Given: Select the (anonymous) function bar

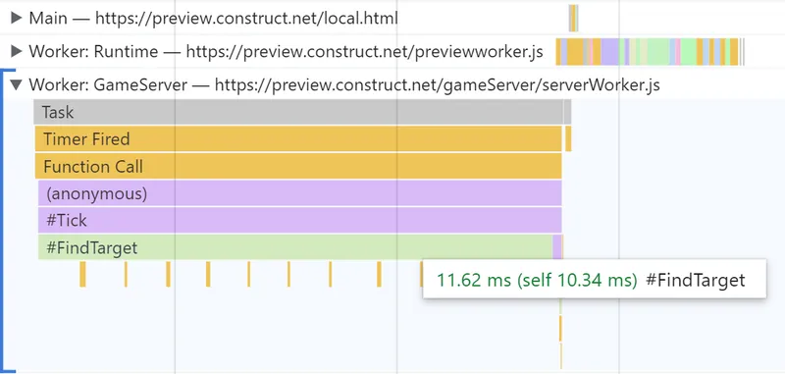Looking at the screenshot, I should coord(300,193).
